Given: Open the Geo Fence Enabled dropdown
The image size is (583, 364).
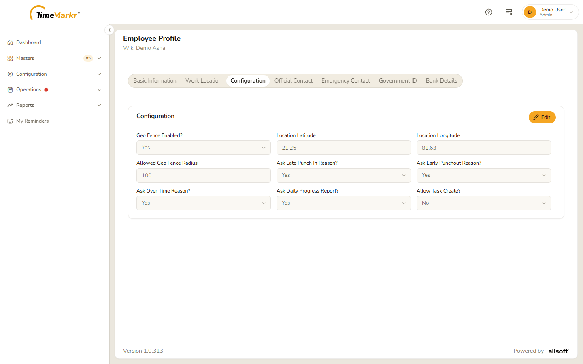Looking at the screenshot, I should pos(204,148).
